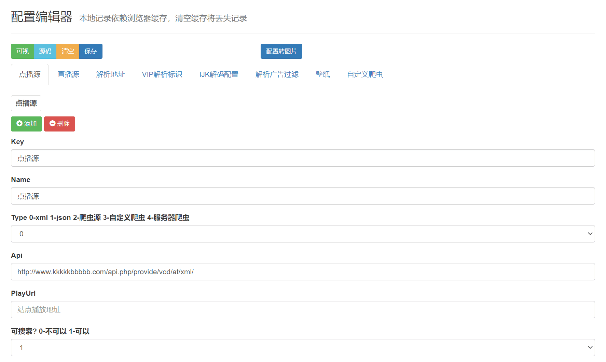Click the Key field containing 点播源
The width and height of the screenshot is (606, 362).
[303, 158]
